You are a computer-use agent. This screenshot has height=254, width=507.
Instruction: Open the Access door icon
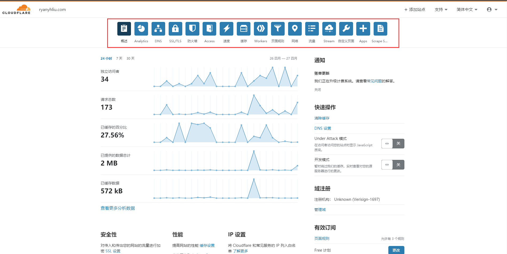210,29
